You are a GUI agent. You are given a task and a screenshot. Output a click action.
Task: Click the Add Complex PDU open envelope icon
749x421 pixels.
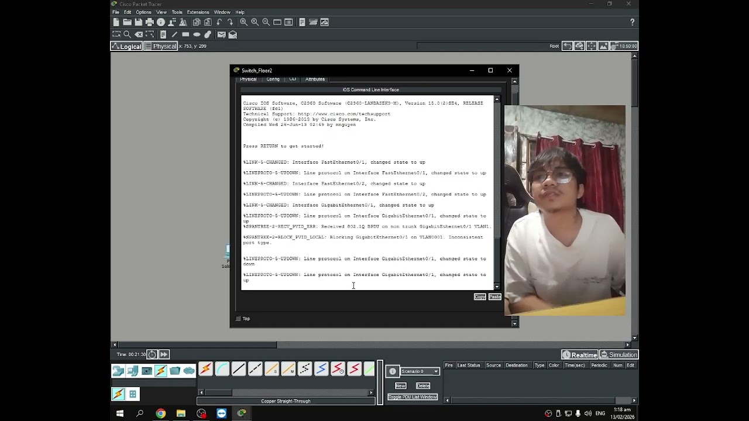[232, 34]
